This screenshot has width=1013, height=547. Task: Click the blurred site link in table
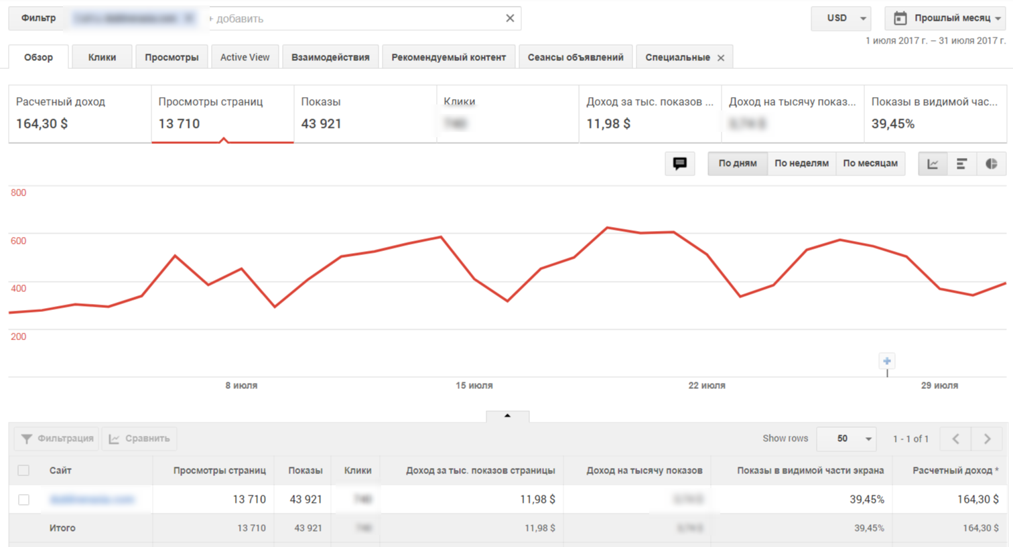coord(92,499)
